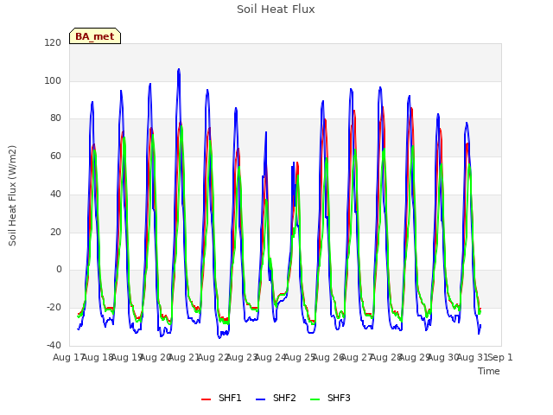The image size is (553, 415).
Task: Click the Soil Heat Flux (W/m2) axis label
Action: [12, 195]
